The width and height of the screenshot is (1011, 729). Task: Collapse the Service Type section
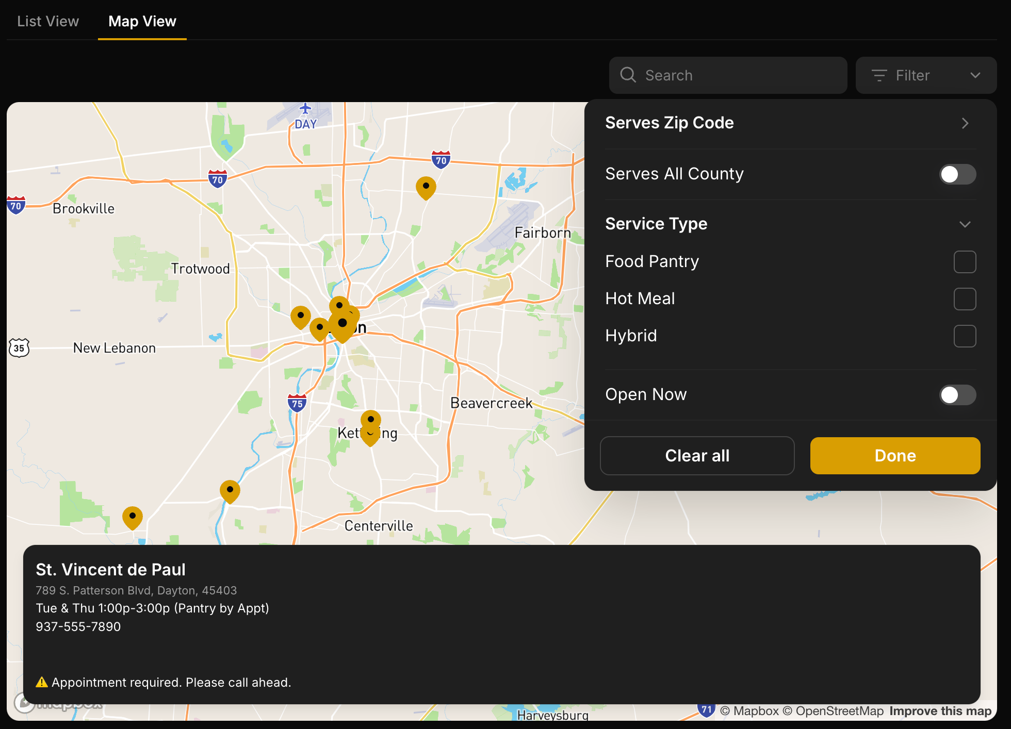click(x=965, y=224)
